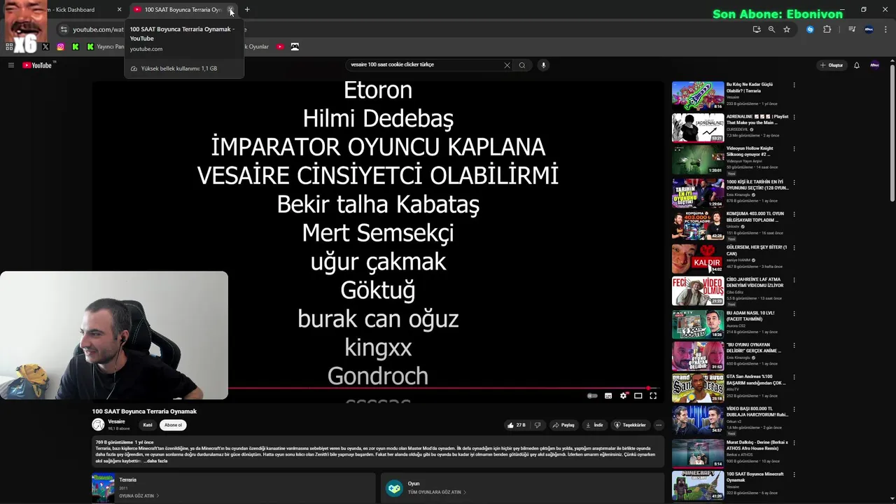Open more actions menu beside Teşekkürler
Viewport: 896px width, 504px height.
click(x=659, y=425)
